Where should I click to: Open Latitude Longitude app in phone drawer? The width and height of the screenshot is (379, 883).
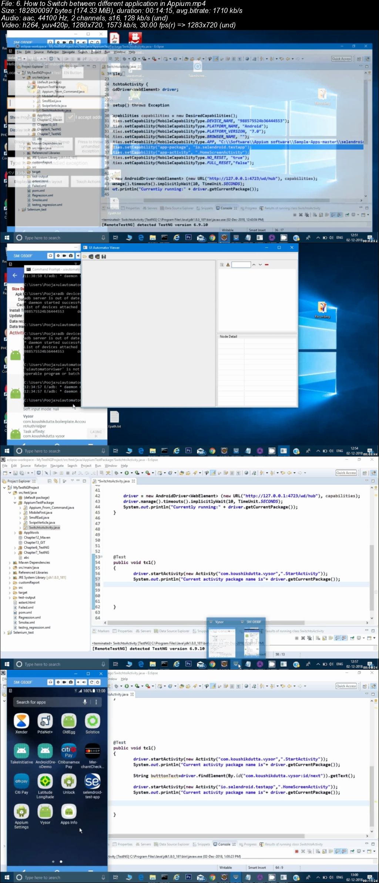point(45,786)
